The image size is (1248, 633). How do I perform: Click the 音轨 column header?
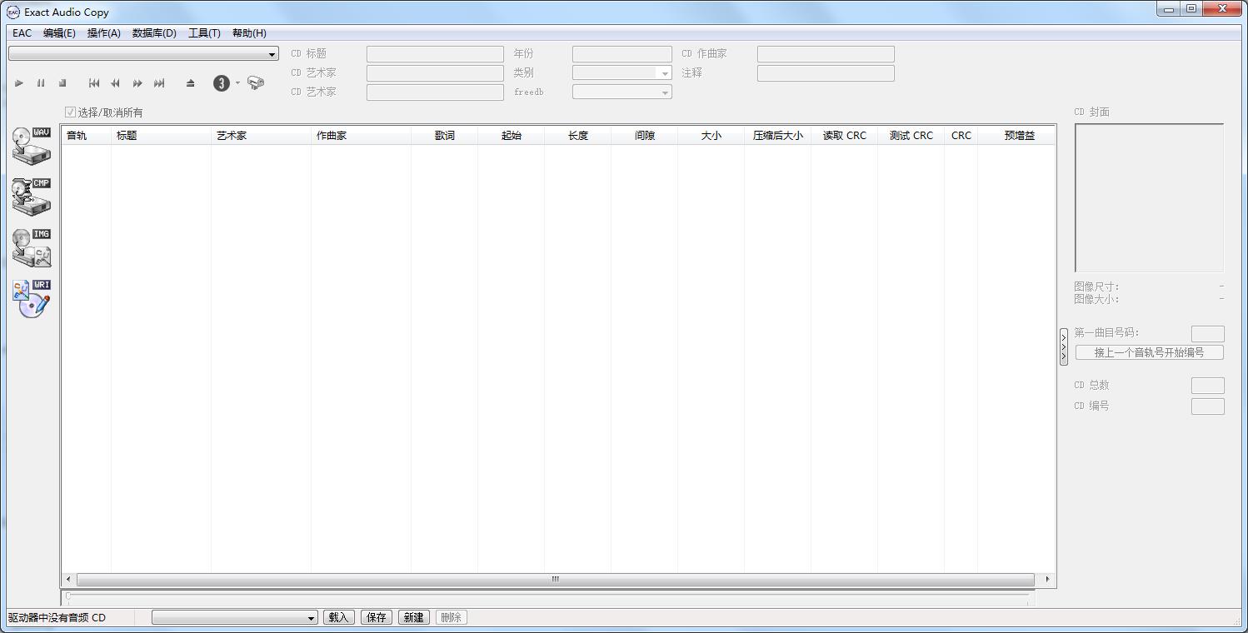coord(86,135)
